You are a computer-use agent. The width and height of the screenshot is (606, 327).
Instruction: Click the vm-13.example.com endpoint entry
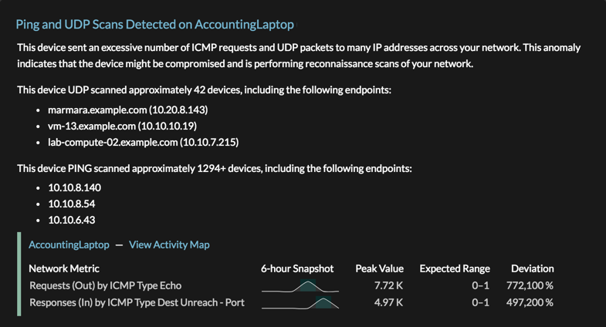(x=122, y=126)
